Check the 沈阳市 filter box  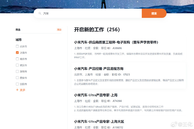pyautogui.click(x=17, y=84)
